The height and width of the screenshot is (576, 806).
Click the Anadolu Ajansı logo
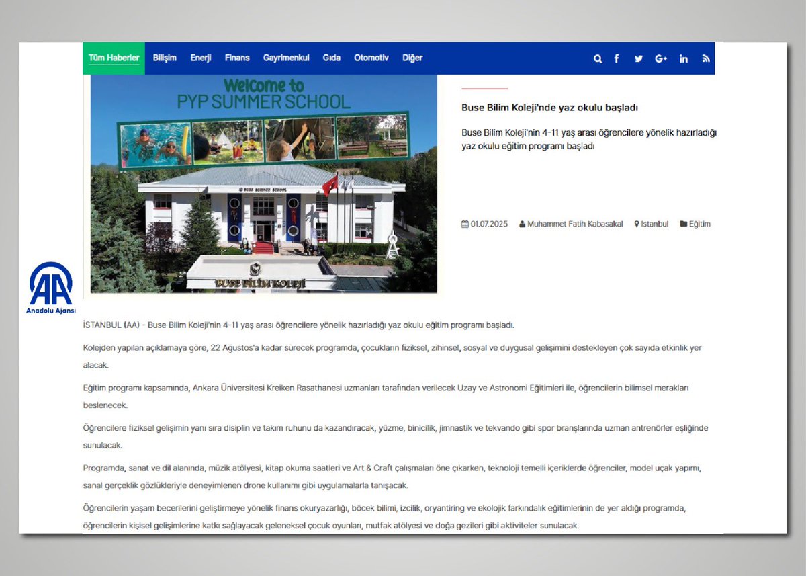click(x=51, y=288)
